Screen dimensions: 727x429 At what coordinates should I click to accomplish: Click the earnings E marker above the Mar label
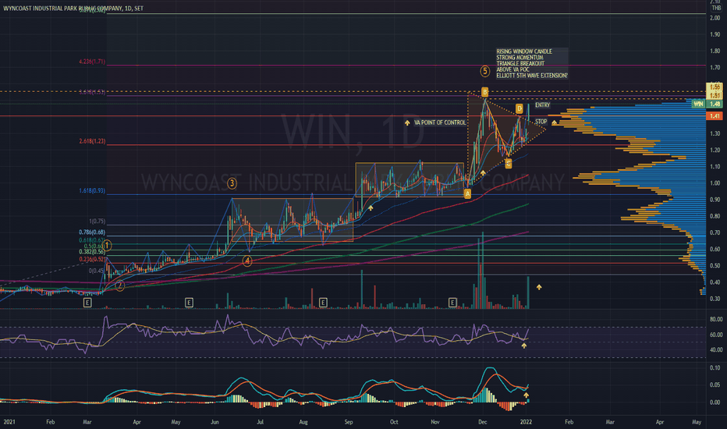(87, 303)
